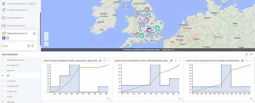Viewport: 255px width, 103px height.
Task: Fit map to full extent view
Action: click(x=46, y=44)
